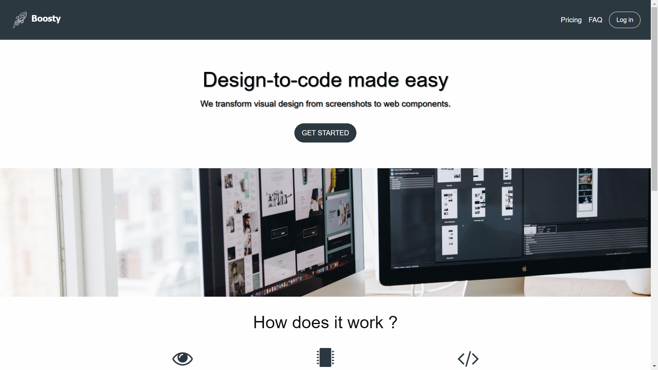Click the microchip processor icon
The height and width of the screenshot is (370, 658).
(325, 357)
